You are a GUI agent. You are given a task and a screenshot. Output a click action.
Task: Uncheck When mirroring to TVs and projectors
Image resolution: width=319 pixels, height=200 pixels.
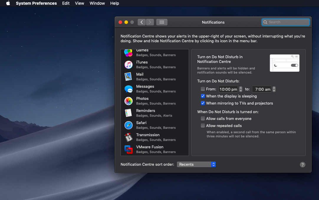click(203, 103)
